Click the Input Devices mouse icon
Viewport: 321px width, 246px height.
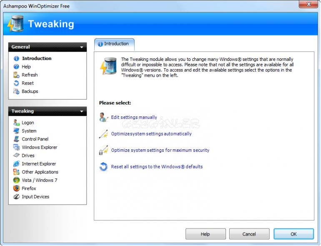click(16, 197)
